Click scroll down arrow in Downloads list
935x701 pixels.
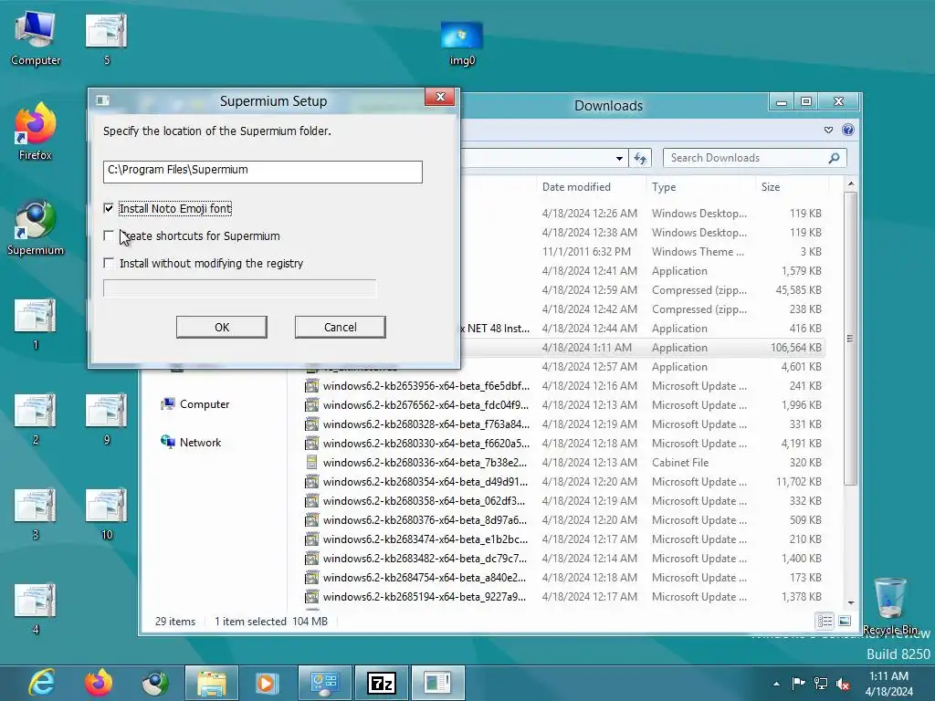click(851, 602)
